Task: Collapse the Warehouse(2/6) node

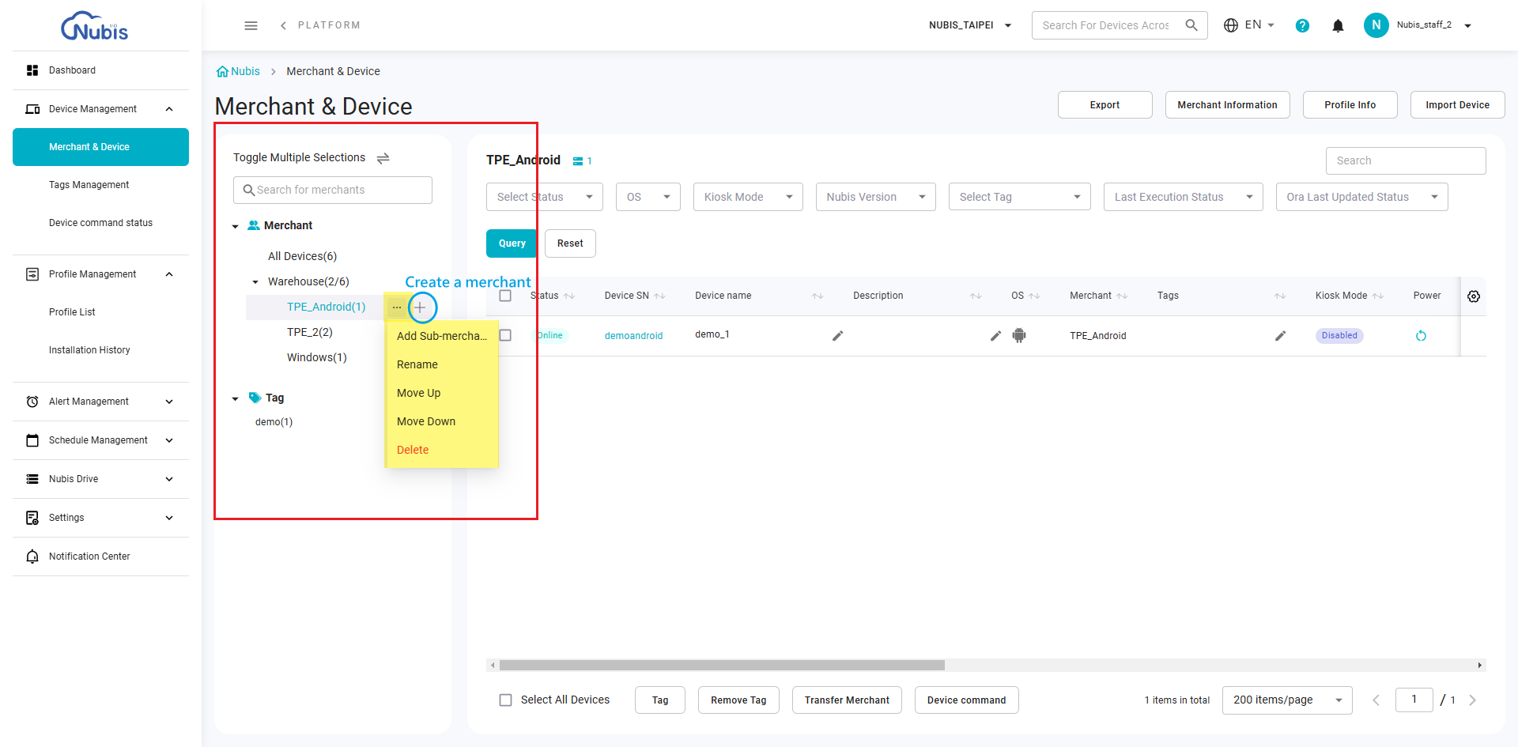Action: [x=255, y=282]
